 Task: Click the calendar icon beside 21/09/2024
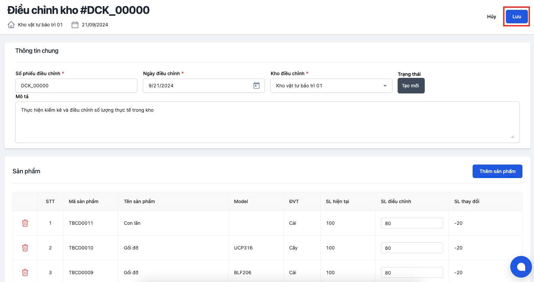point(75,25)
